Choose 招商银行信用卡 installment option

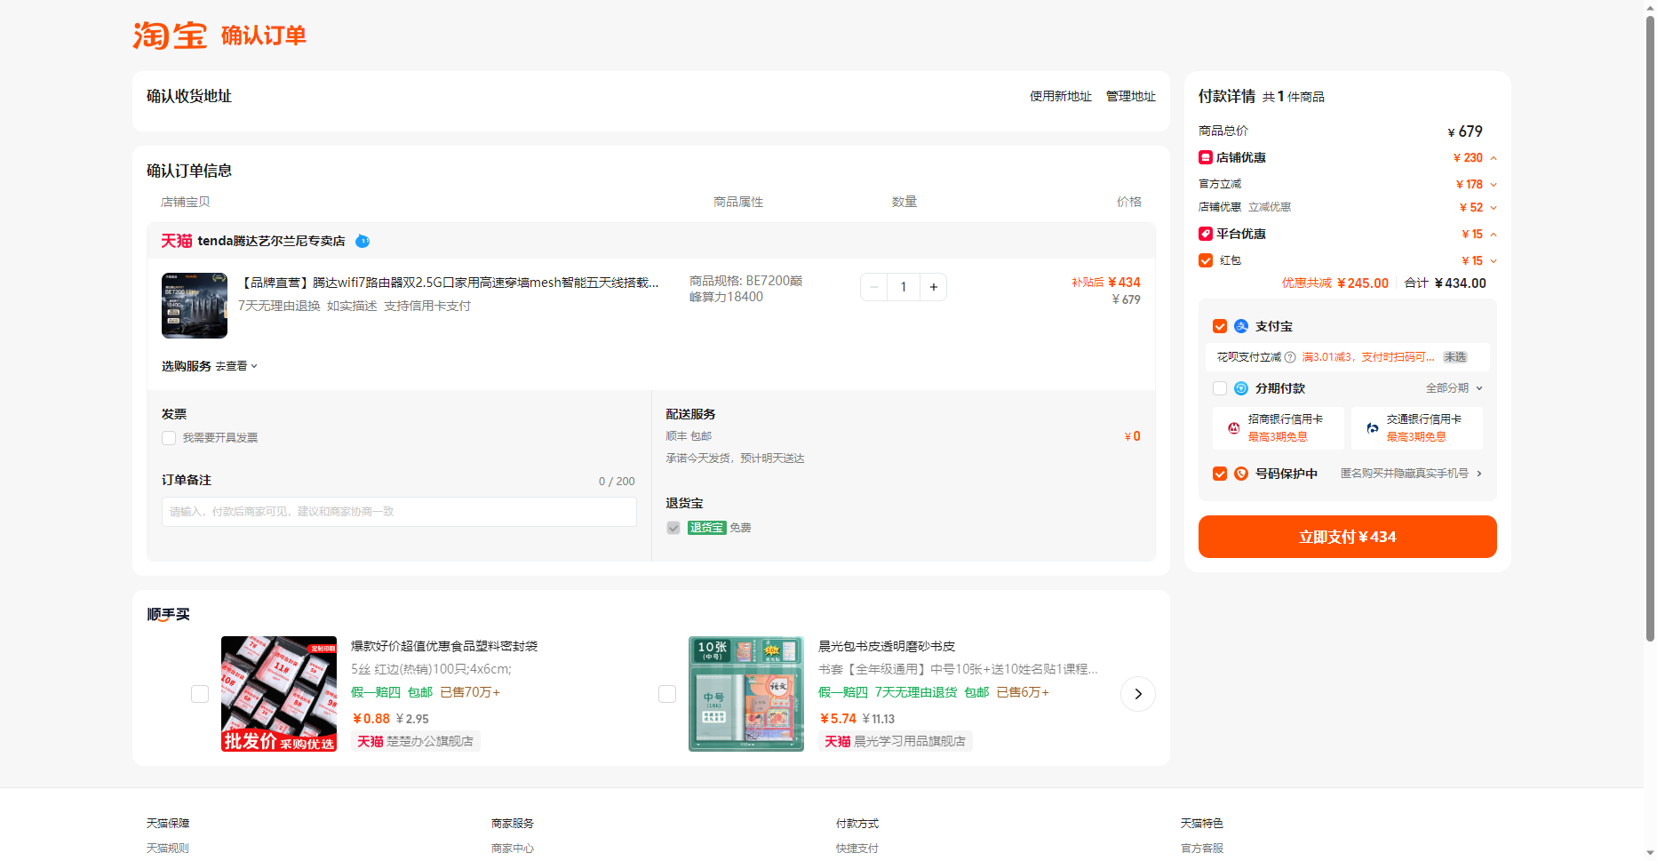(x=1279, y=427)
